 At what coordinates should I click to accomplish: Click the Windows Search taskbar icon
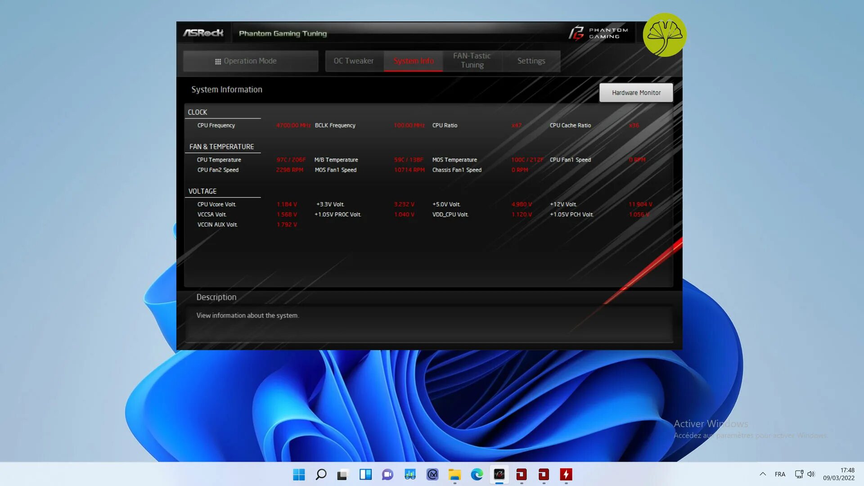pos(320,474)
